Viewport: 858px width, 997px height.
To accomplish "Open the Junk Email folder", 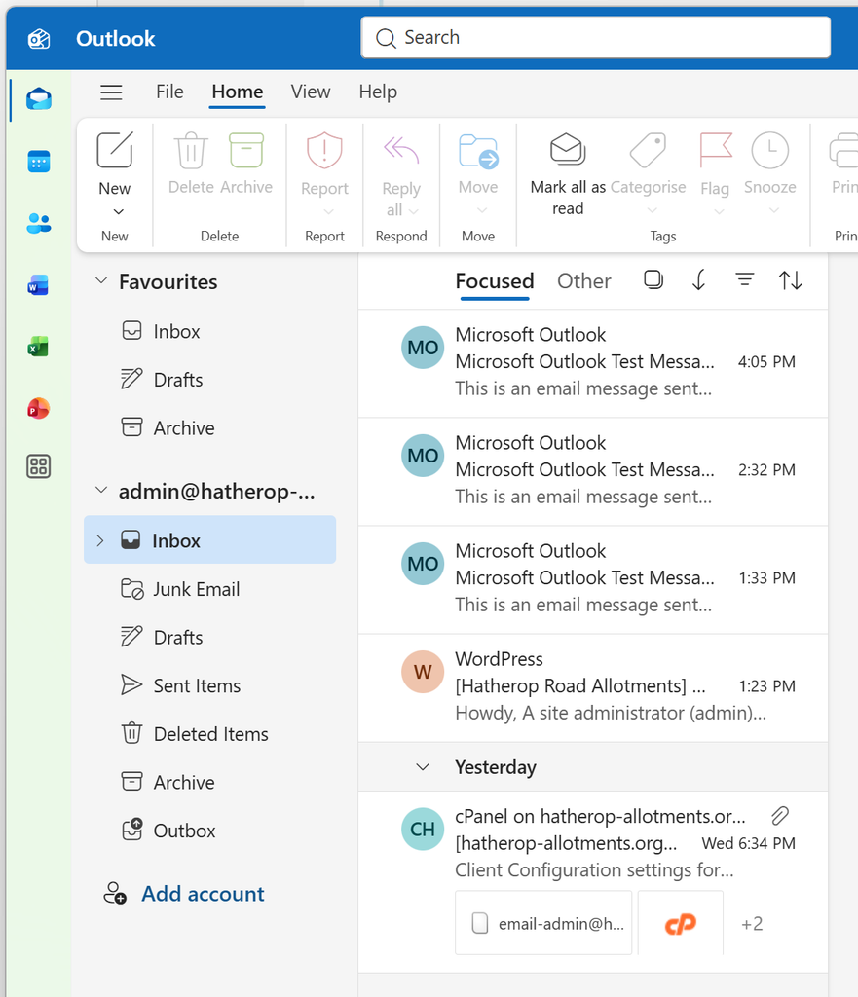I will tap(210, 589).
